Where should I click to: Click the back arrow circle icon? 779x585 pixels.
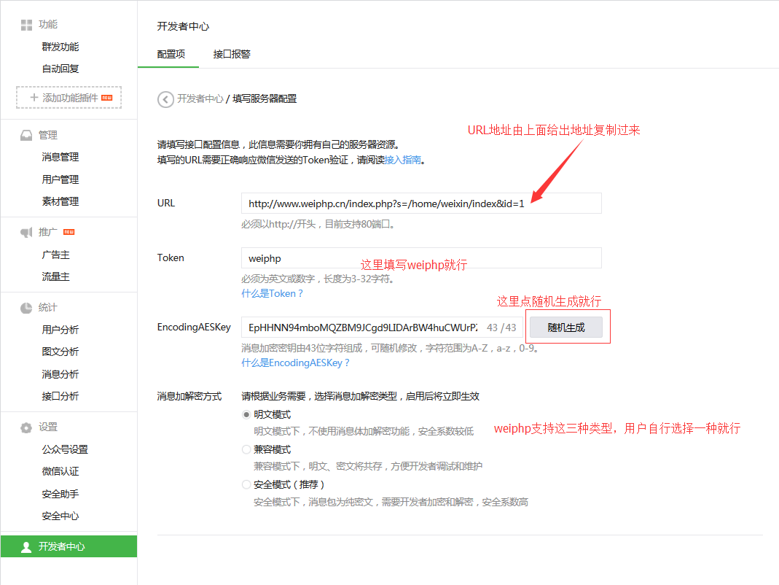(165, 99)
